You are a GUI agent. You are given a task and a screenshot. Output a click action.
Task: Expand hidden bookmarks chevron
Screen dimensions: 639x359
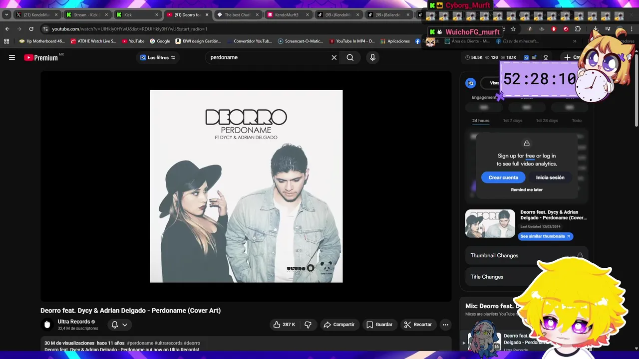tap(575, 41)
